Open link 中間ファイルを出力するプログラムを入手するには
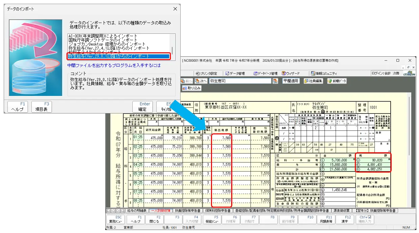This screenshot has height=233, width=419. tap(114, 65)
